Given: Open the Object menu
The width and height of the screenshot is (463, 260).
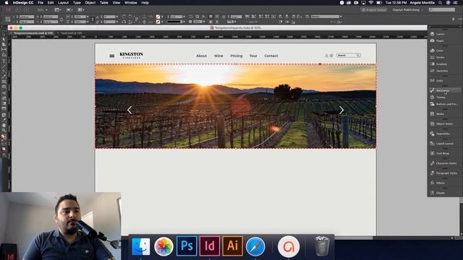Looking at the screenshot, I should click(x=90, y=3).
